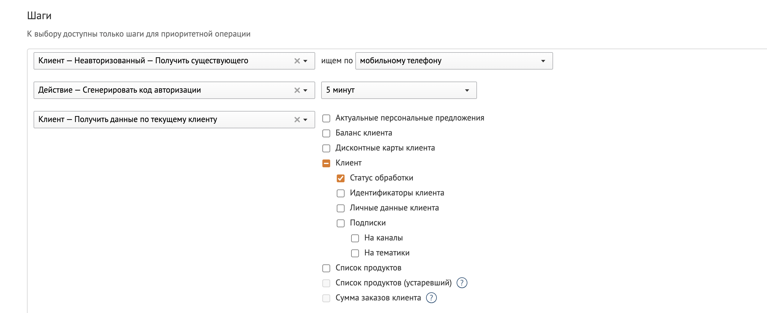Click disabled 'Список продуктов (устаревший)' checkbox

click(x=326, y=283)
